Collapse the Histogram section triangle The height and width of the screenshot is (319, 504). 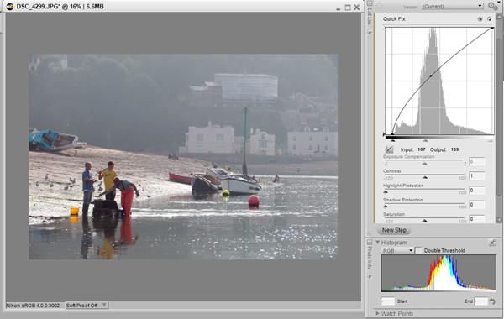coord(378,243)
